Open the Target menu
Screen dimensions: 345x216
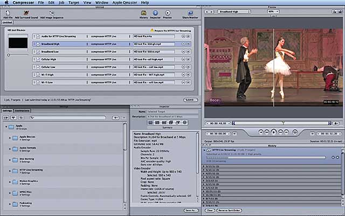pos(74,3)
